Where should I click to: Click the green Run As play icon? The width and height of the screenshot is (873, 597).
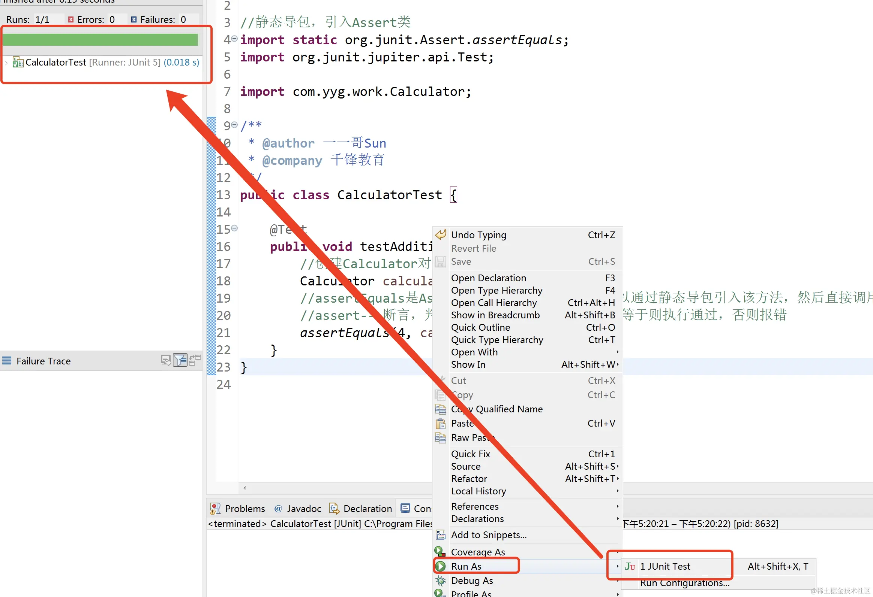(x=441, y=566)
